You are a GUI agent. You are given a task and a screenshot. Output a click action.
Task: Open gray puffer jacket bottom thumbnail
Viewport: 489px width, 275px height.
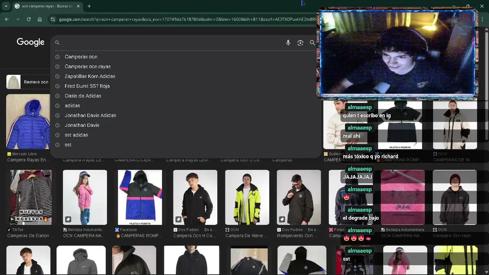point(81,260)
